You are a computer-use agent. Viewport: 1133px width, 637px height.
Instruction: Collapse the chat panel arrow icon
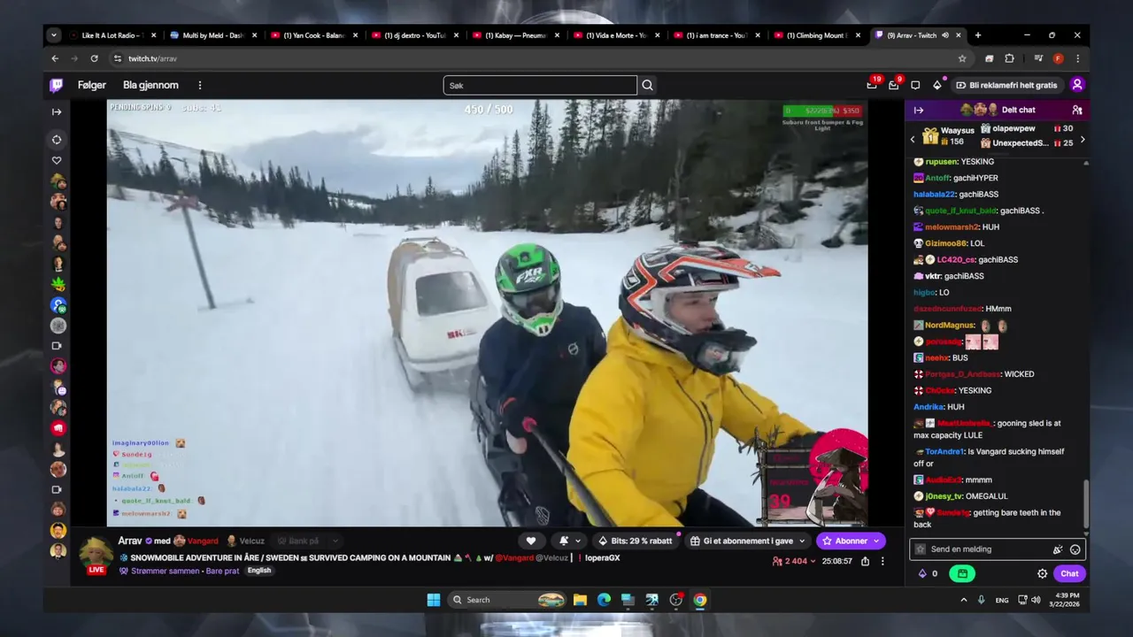[919, 110]
